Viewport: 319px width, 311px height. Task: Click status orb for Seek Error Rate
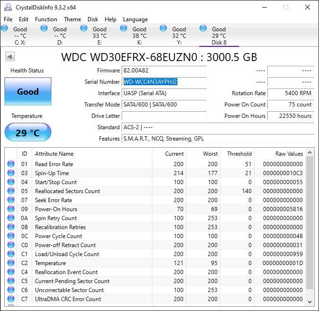pyautogui.click(x=11, y=200)
